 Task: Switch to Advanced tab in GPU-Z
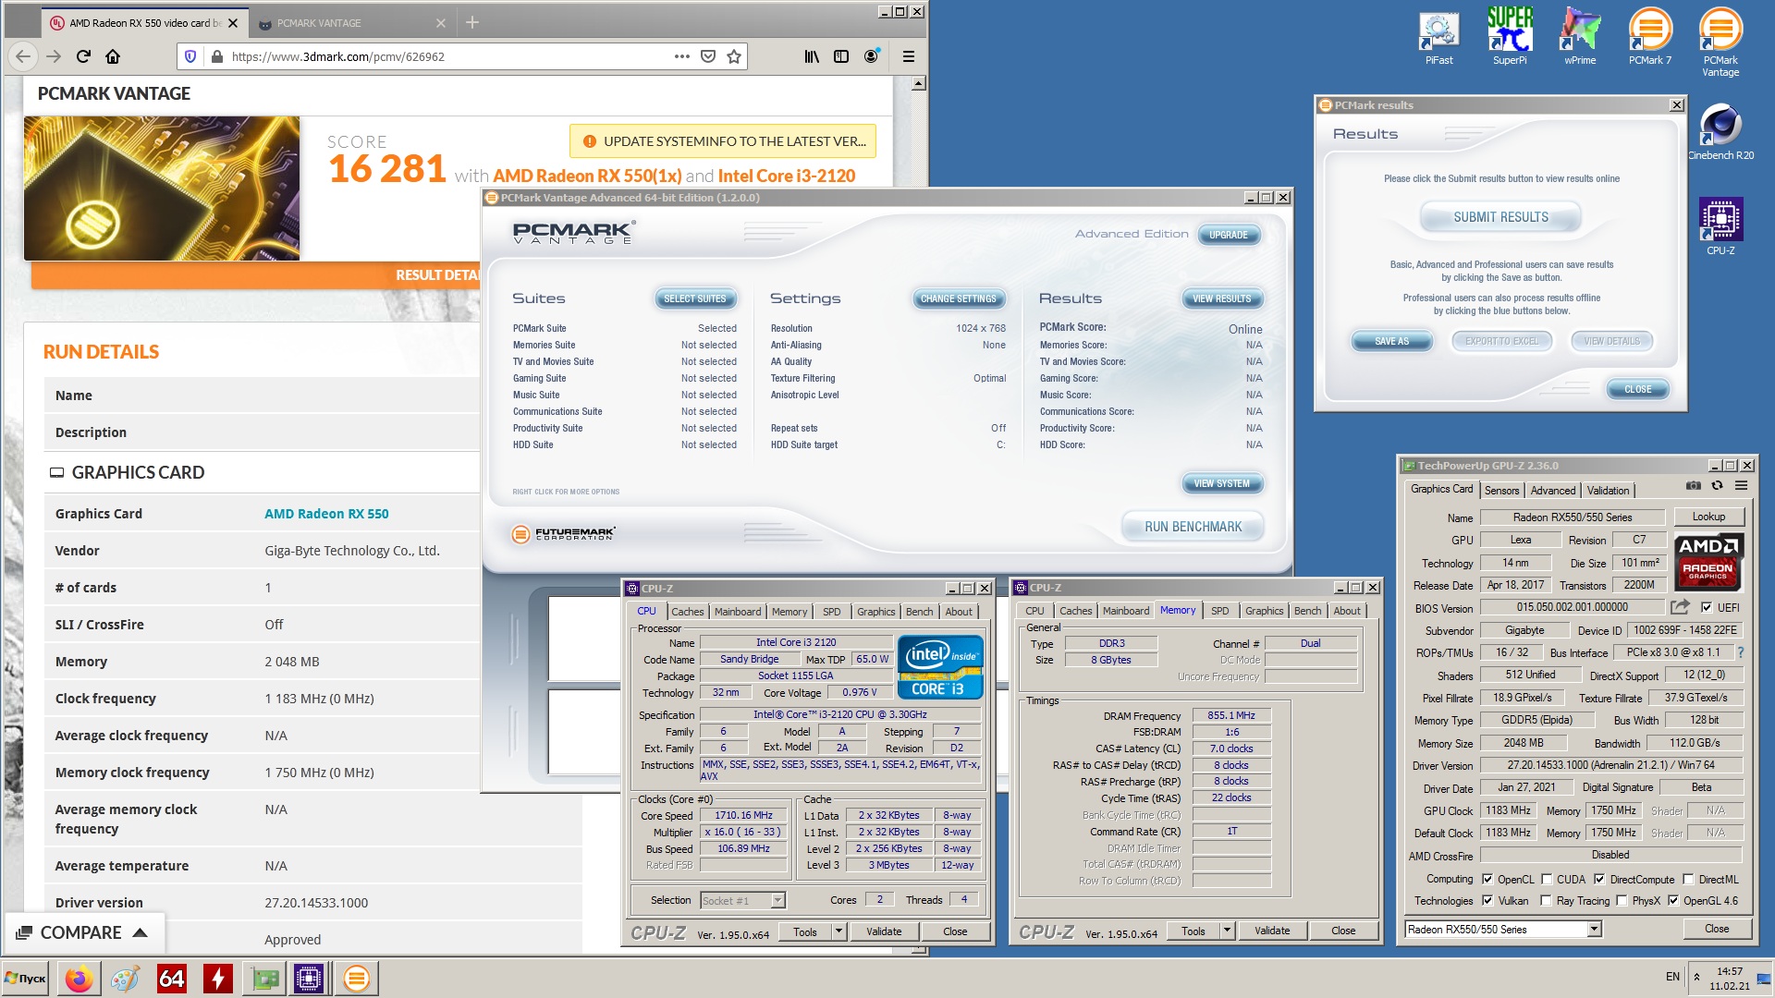pos(1552,491)
